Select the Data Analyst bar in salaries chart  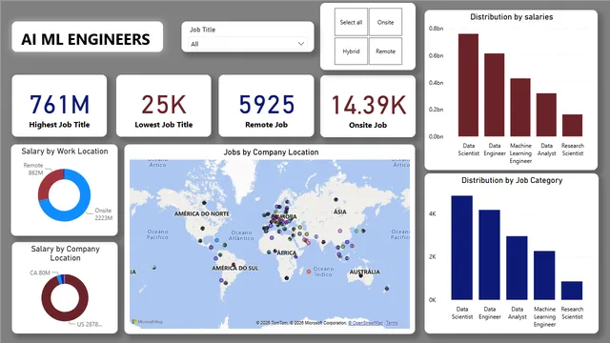coord(546,114)
